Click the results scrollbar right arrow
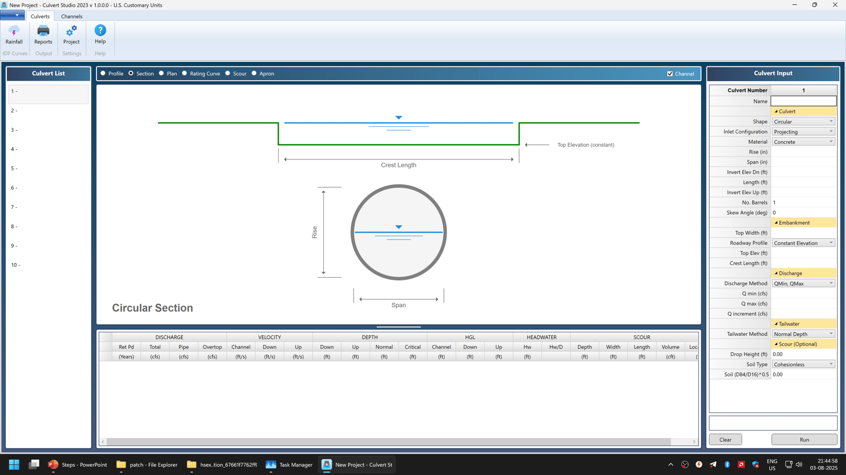846x475 pixels. (694, 442)
